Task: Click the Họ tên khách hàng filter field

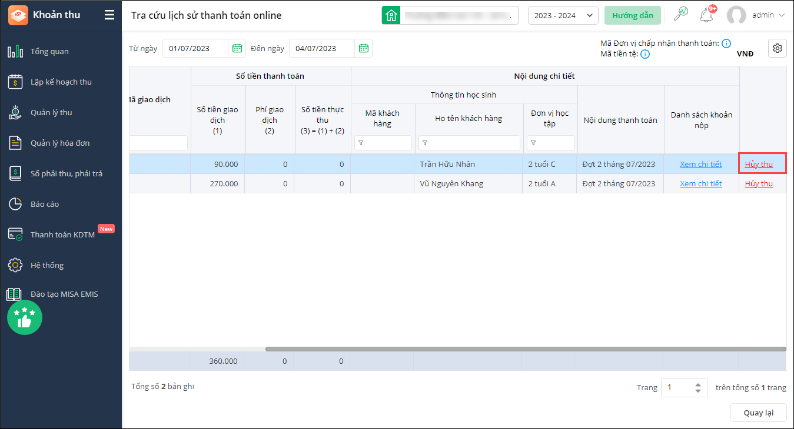Action: click(469, 143)
